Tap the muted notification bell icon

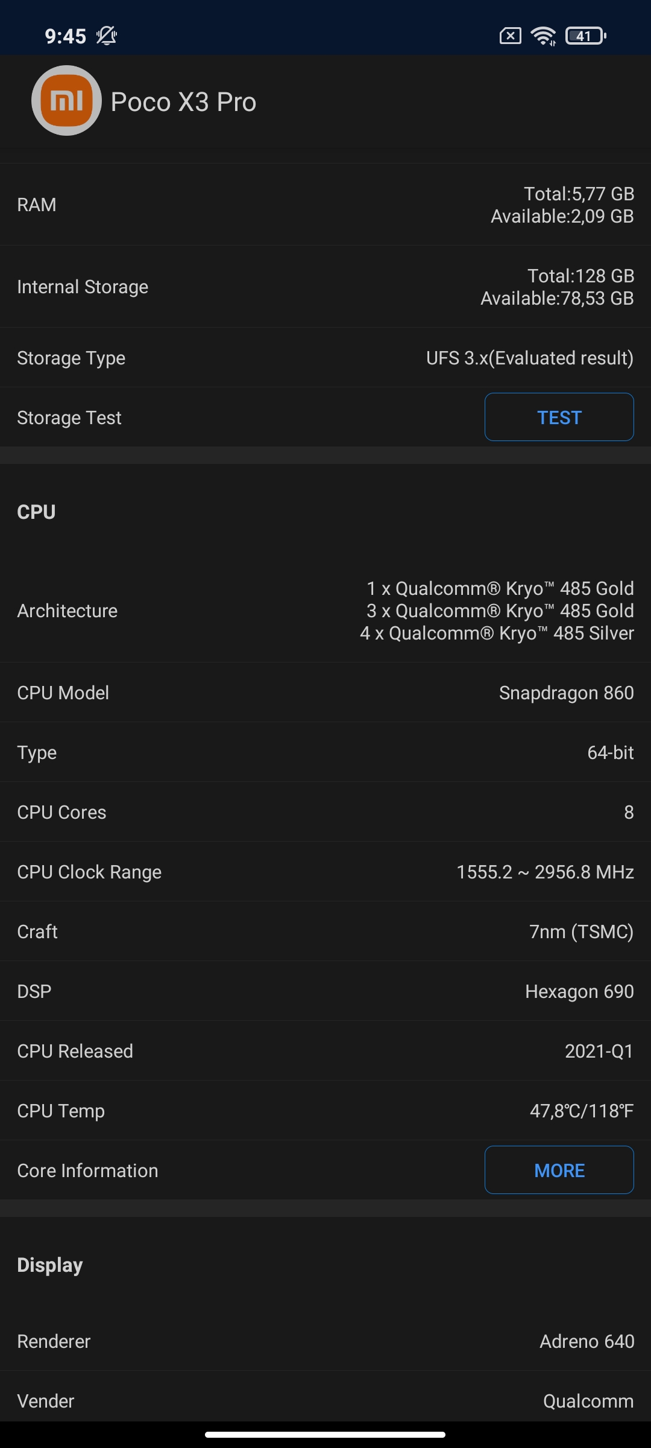click(x=107, y=36)
